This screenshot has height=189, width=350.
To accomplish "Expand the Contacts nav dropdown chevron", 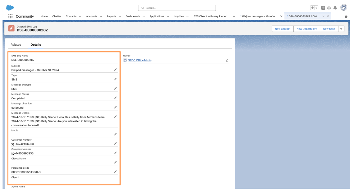I will point(80,16).
